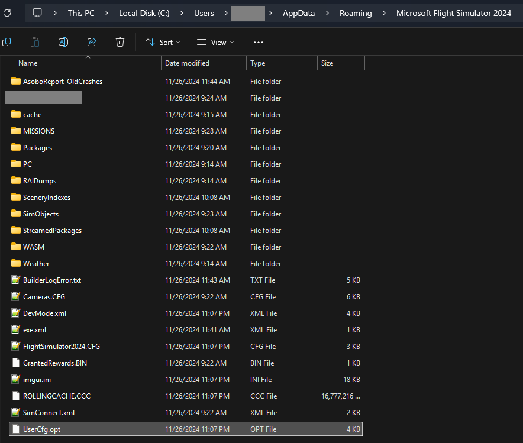Select the cache folder icon
Screen dimensions: 523x443
tap(15, 114)
